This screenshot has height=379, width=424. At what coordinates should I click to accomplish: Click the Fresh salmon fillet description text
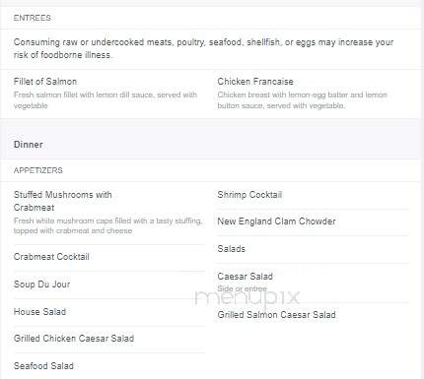point(106,100)
